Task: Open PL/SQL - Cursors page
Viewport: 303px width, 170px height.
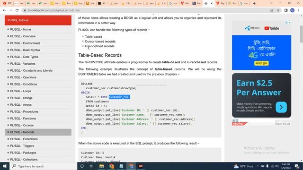Action: pyautogui.click(x=22, y=125)
